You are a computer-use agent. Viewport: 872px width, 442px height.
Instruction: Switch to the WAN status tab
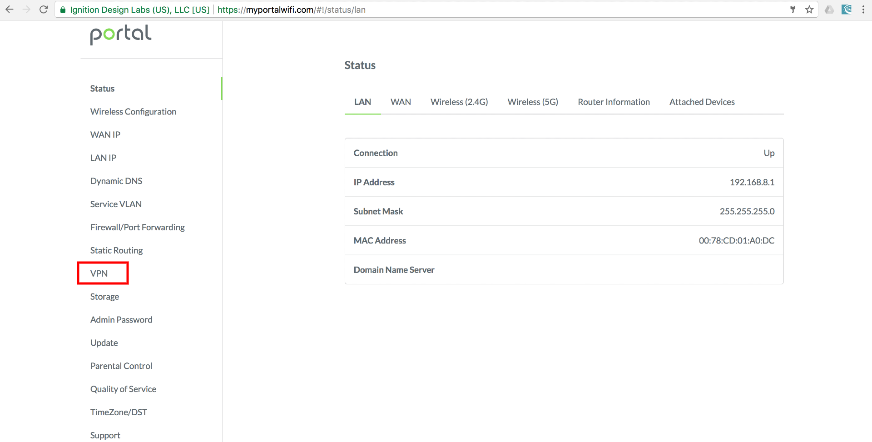[x=401, y=102]
